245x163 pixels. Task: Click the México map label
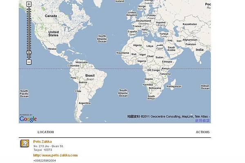click(52, 49)
